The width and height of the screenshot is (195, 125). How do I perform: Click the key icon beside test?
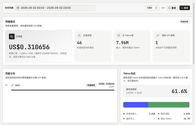click(x=12, y=85)
